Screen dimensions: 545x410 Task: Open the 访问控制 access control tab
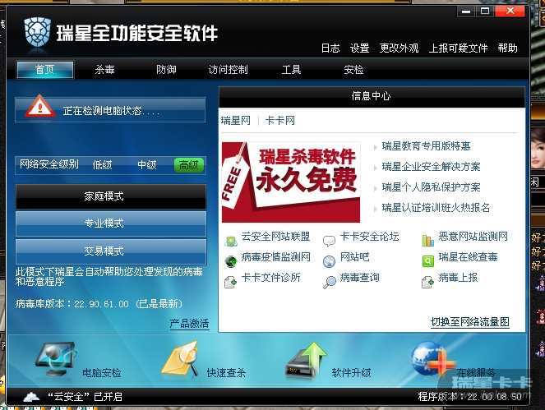tap(229, 70)
